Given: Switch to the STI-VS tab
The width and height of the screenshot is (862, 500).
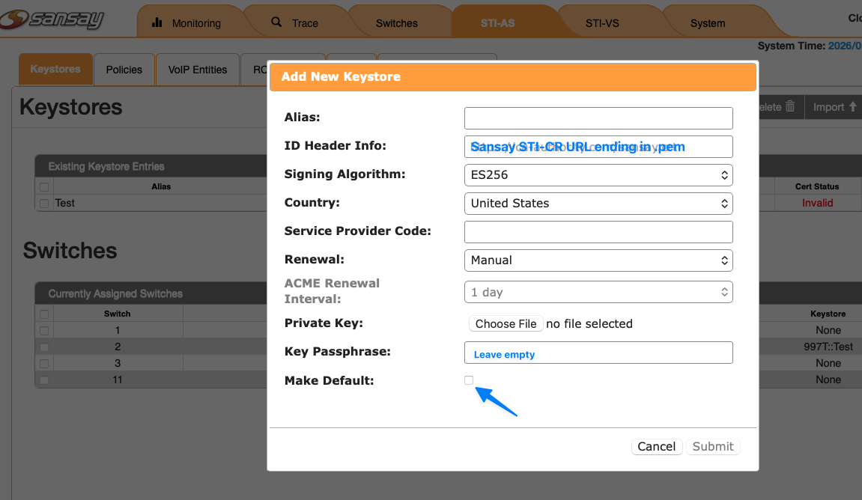Looking at the screenshot, I should (x=601, y=23).
